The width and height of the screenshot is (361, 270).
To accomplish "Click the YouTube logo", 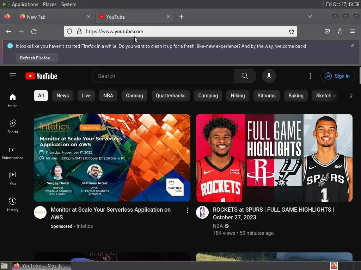I will [41, 76].
